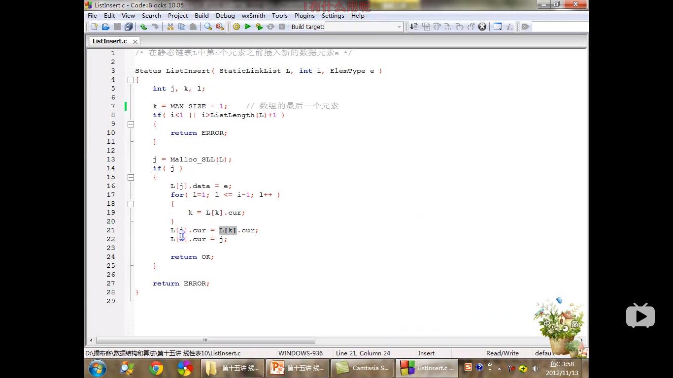Image resolution: width=673 pixels, height=378 pixels.
Task: Run the program with green arrow
Action: [x=248, y=27]
